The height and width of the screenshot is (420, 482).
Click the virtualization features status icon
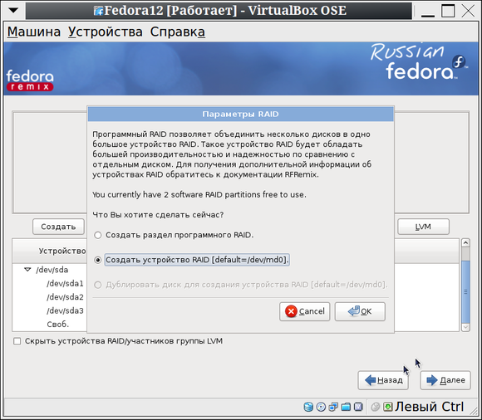[x=358, y=407]
